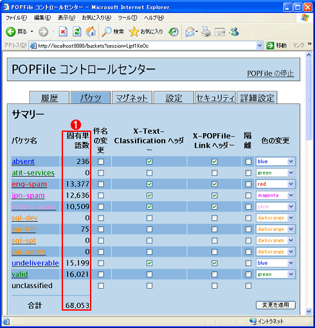Open the Messenger people icon
Viewport: 315px width, 328px height.
click(x=234, y=32)
